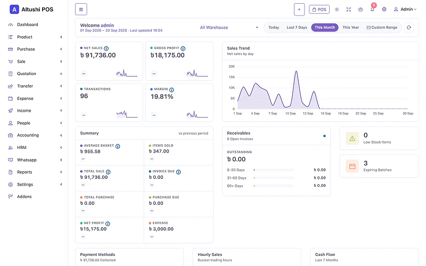Click the Product list icon in sidebar
Viewport: 426px width, 266px height.
(10, 37)
